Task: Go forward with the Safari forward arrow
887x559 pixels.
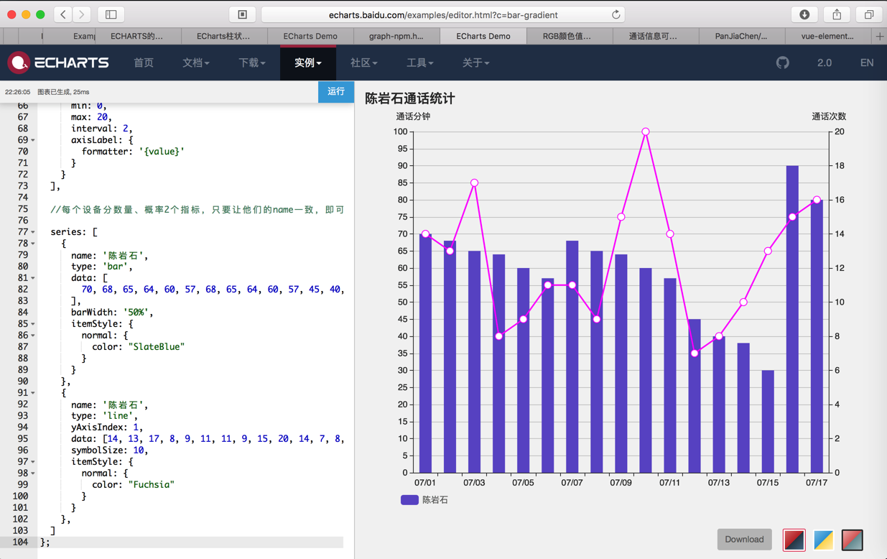Action: click(82, 14)
